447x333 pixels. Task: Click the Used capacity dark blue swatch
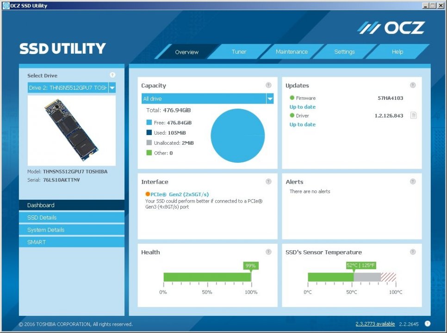pos(149,132)
